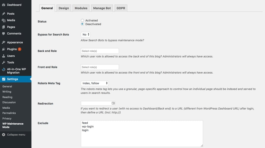Click the Dashboard gauge icon in sidebar
The height and width of the screenshot is (148, 265).
(4, 5)
